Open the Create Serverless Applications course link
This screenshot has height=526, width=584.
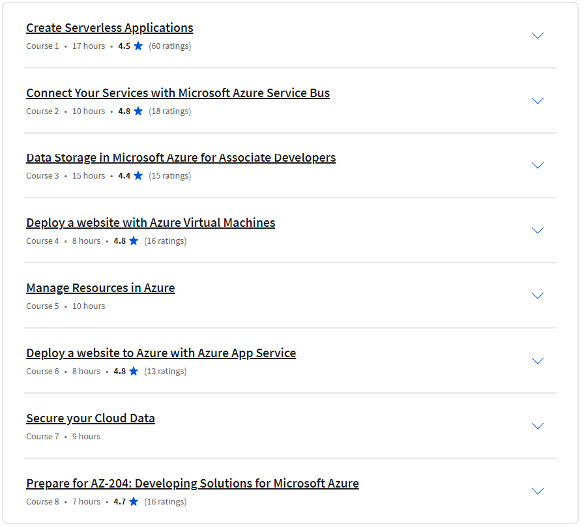pyautogui.click(x=109, y=28)
